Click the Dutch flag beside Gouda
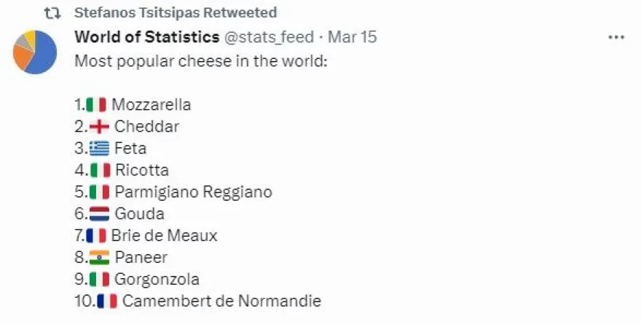 click(100, 214)
